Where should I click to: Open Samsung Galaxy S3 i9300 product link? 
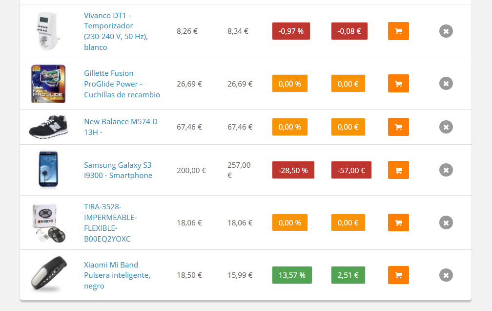tap(118, 170)
